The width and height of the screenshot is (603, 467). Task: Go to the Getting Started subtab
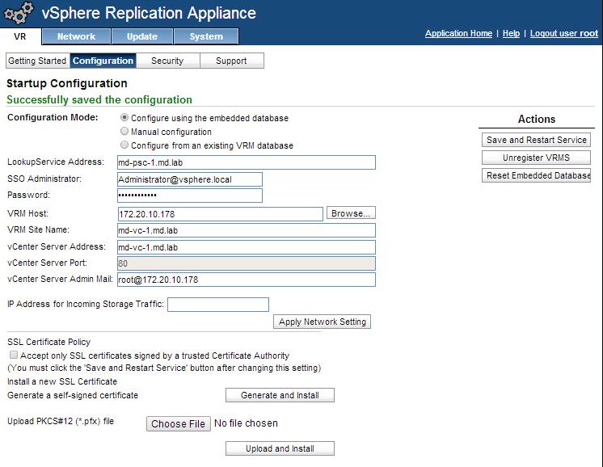37,61
